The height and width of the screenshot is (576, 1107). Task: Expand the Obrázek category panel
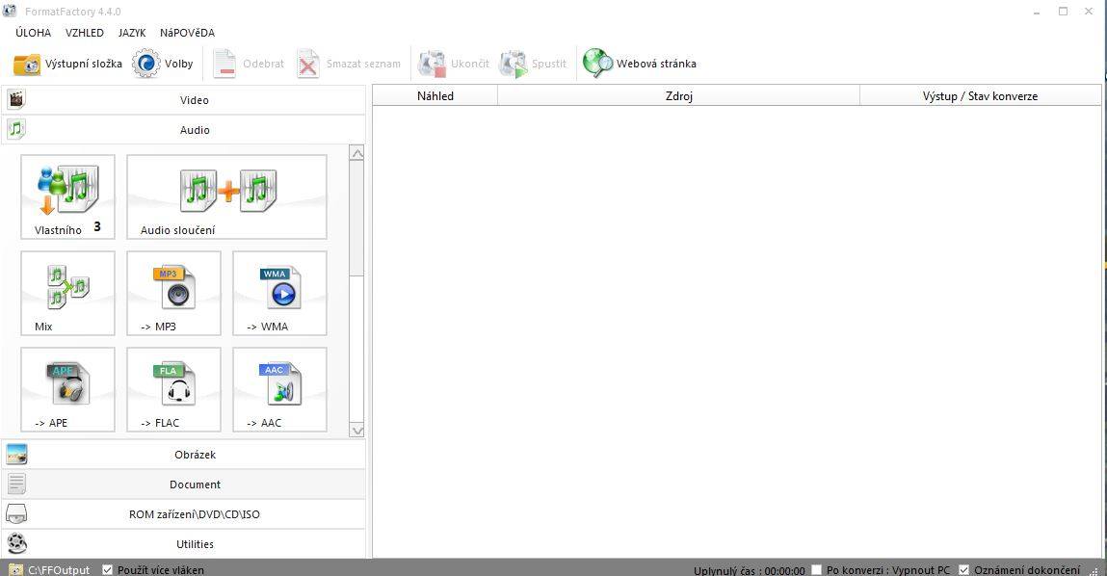tap(184, 455)
